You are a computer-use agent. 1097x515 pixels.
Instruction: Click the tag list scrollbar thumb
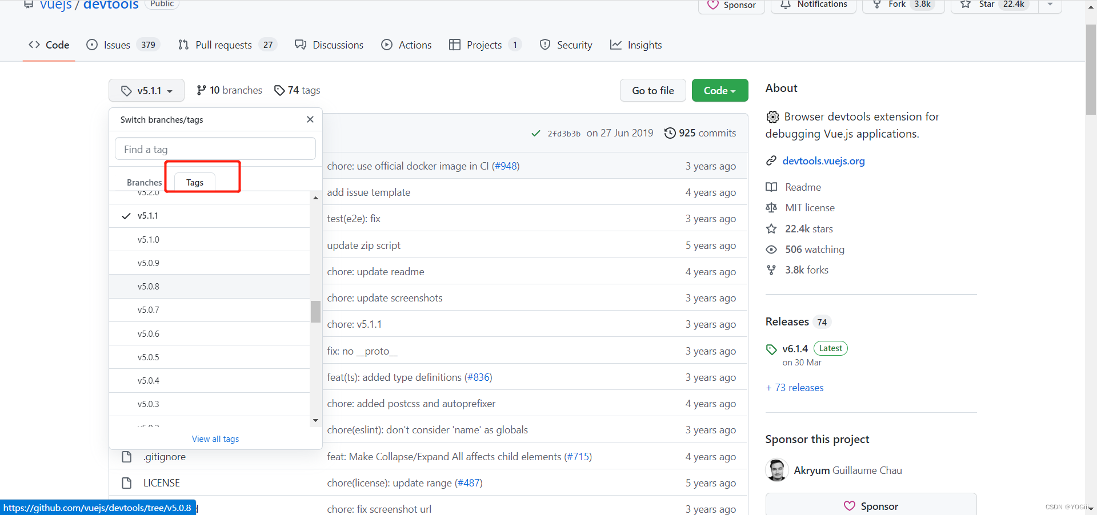click(315, 312)
